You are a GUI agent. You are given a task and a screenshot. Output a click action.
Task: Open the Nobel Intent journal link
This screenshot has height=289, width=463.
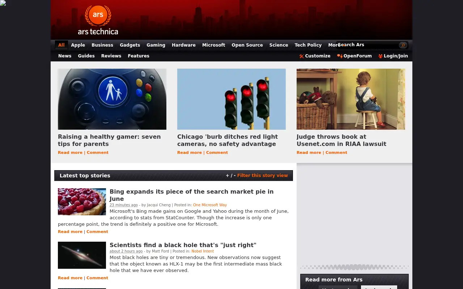coord(203,251)
